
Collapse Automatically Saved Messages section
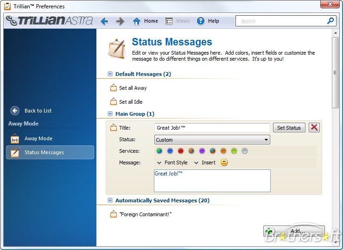(x=110, y=200)
